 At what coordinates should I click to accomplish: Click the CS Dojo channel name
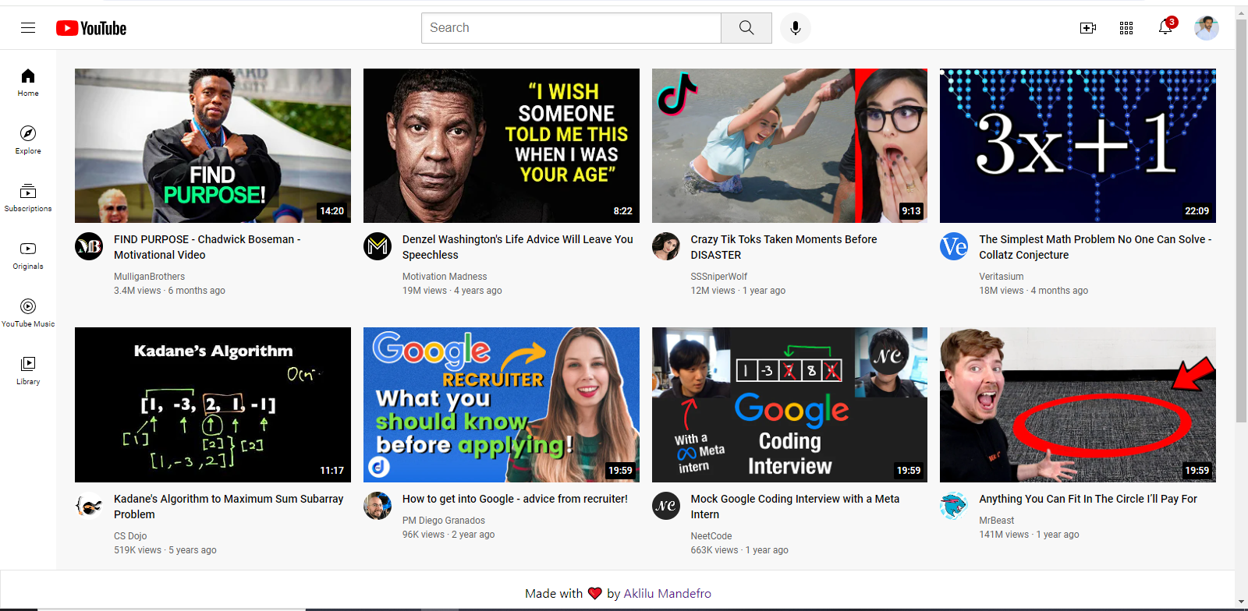coord(130,536)
